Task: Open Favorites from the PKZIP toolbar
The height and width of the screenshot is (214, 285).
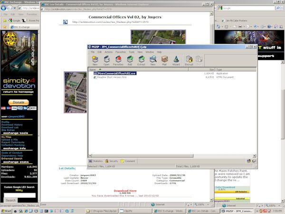Action: pos(118,60)
